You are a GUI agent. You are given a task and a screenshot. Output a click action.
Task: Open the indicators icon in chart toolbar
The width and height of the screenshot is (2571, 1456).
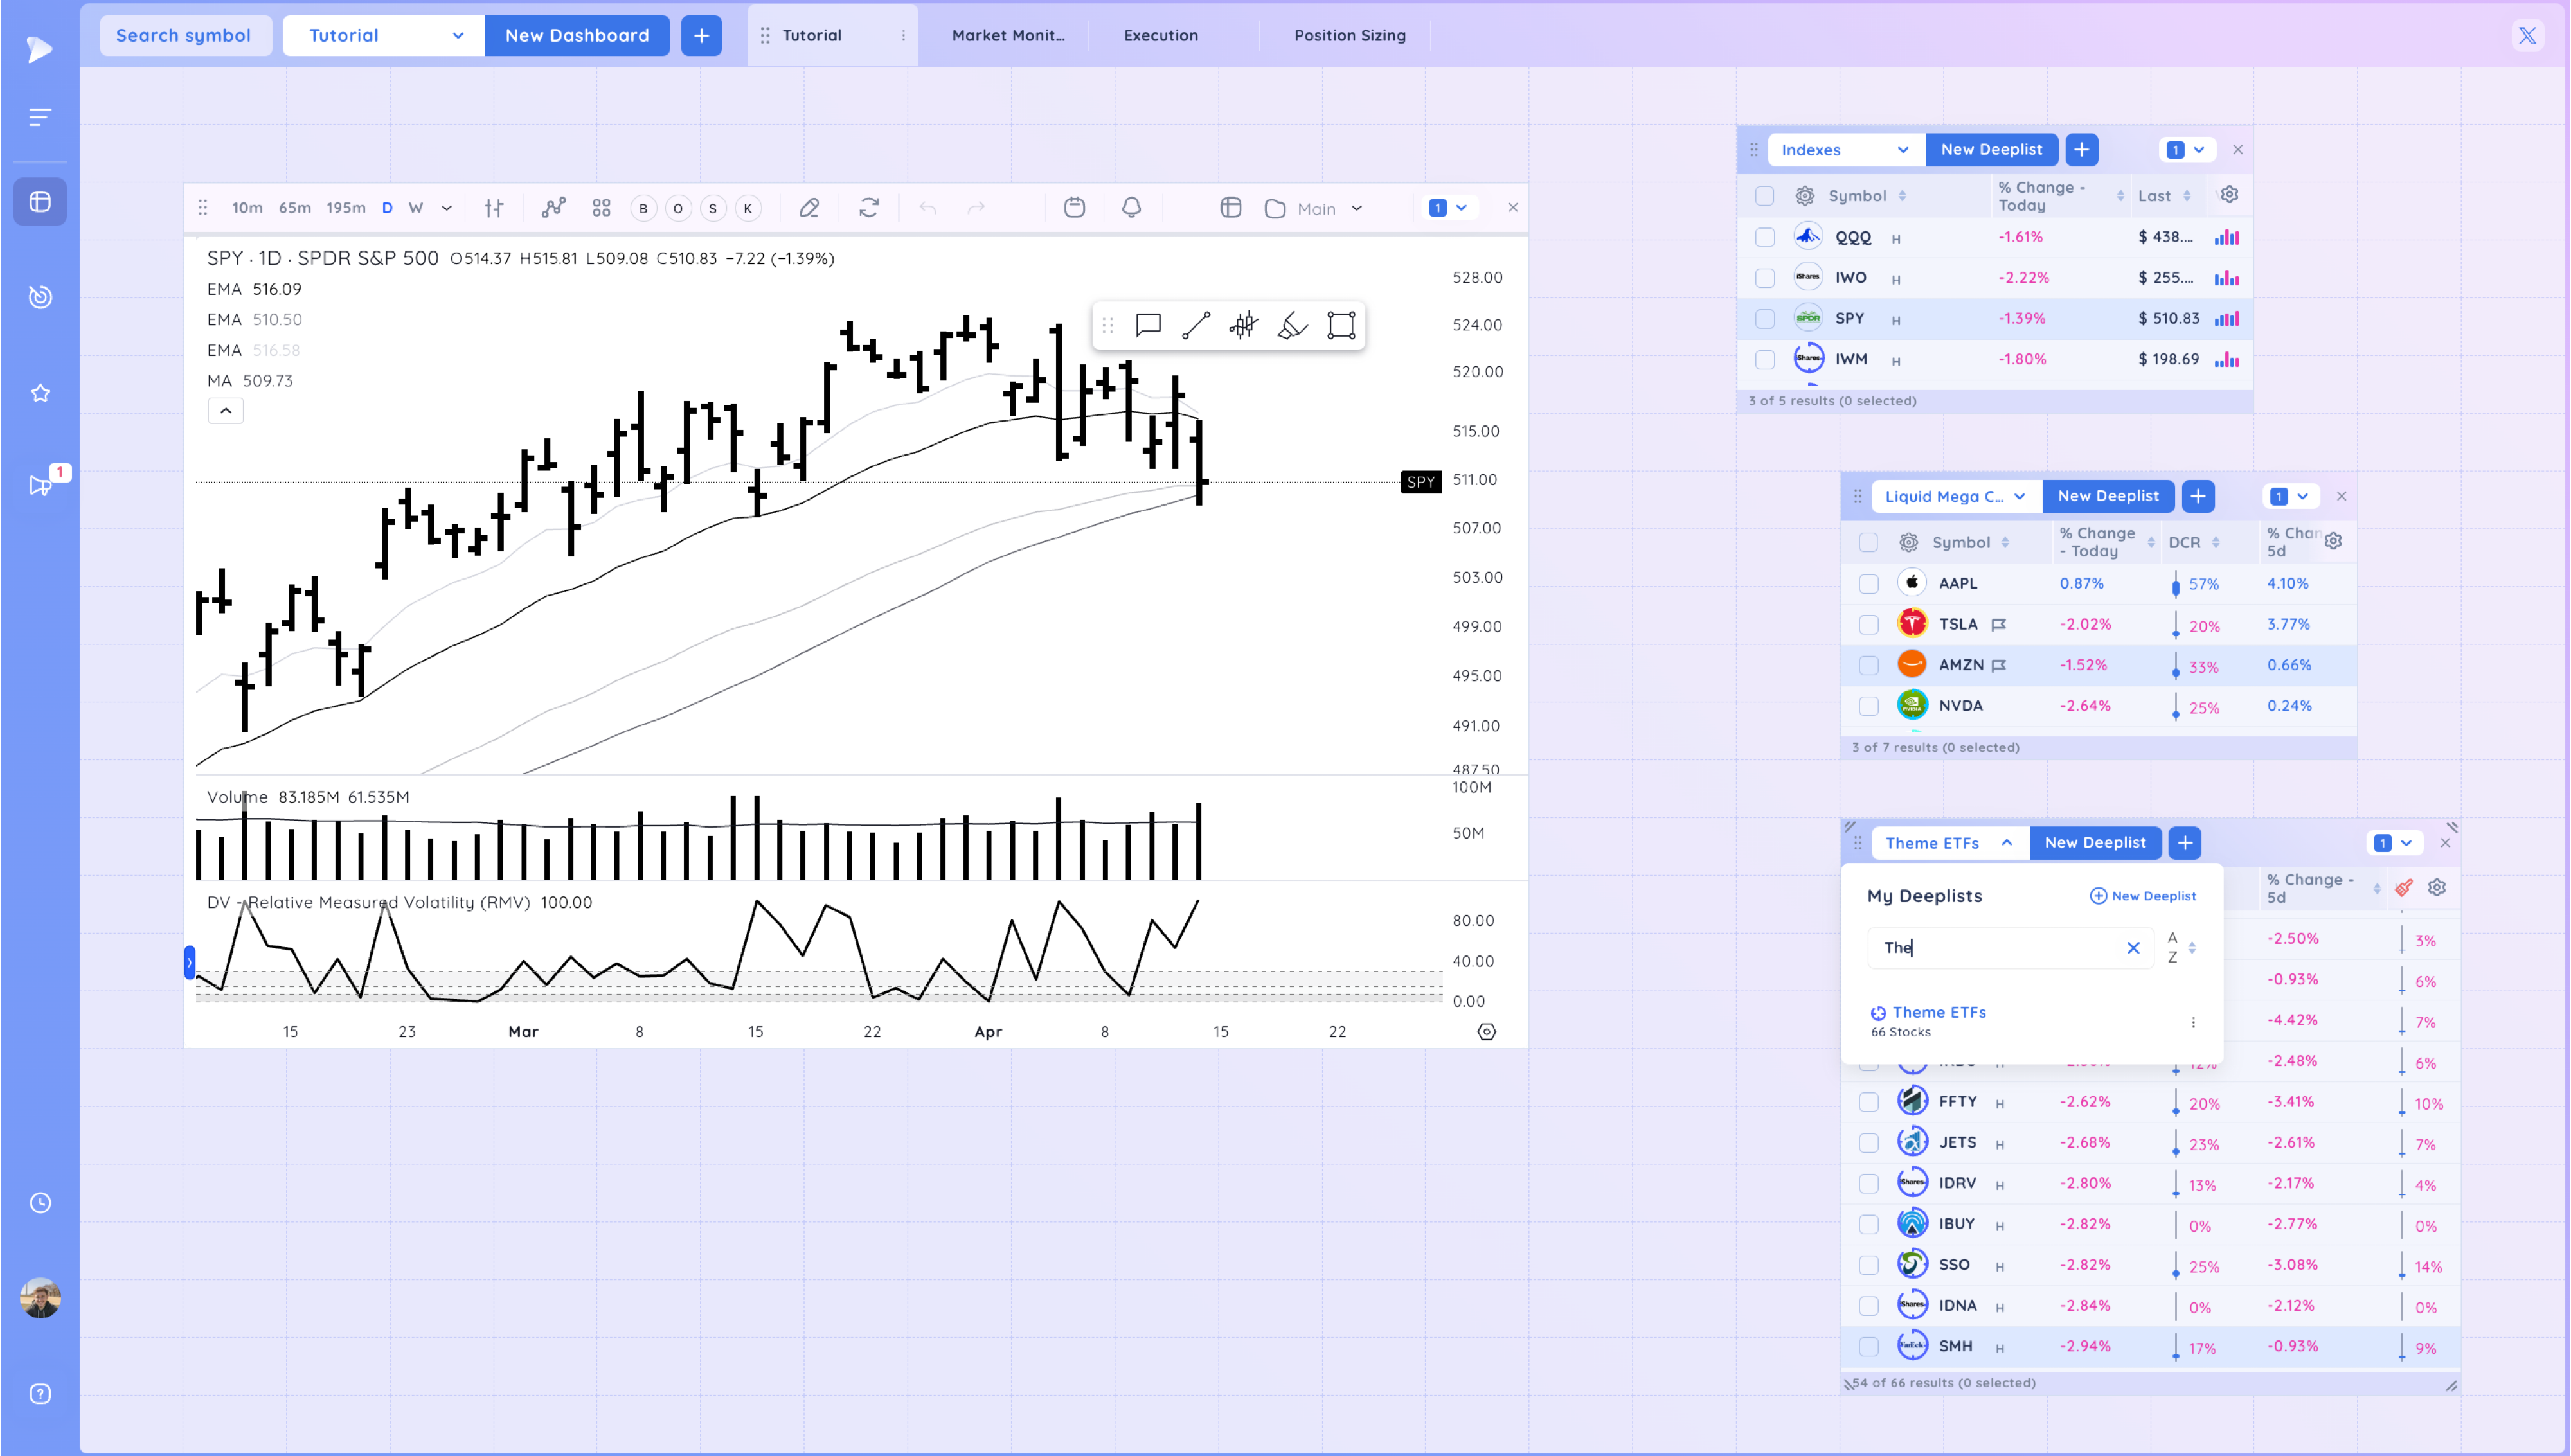(553, 208)
